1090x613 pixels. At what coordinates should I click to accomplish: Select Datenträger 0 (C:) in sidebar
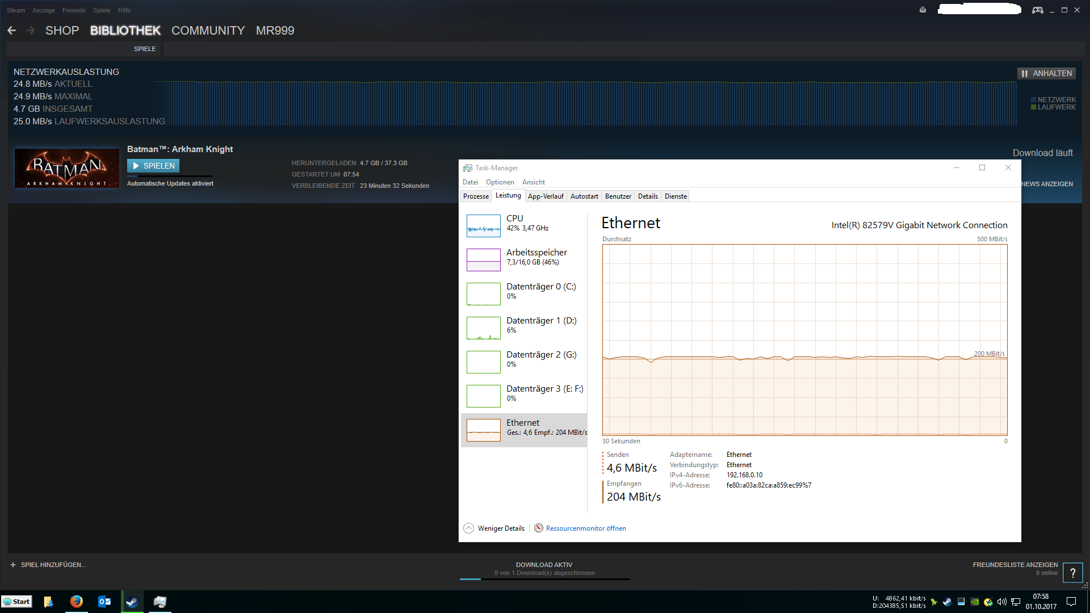[524, 293]
